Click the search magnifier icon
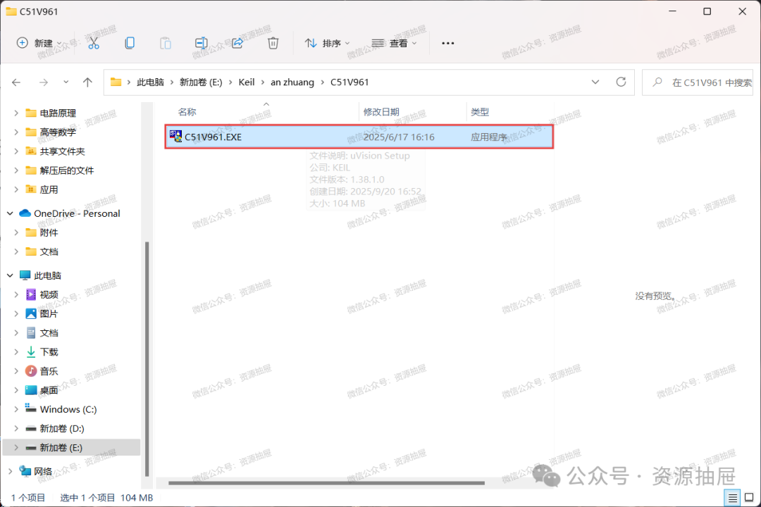This screenshot has width=761, height=507. pos(657,82)
